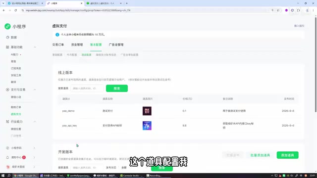Open the 基础配置 sub-tab
Viewport: 317px width, 178px height.
point(57,55)
